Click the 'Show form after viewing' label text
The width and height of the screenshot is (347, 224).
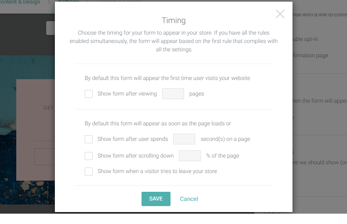point(127,94)
